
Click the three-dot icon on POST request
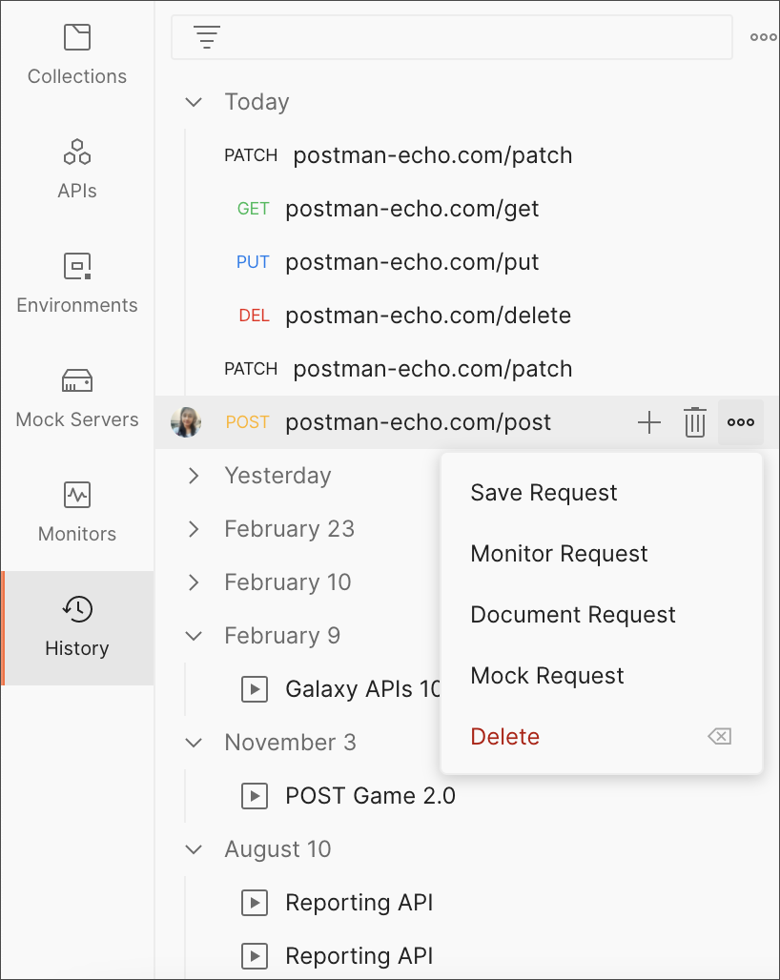[741, 422]
